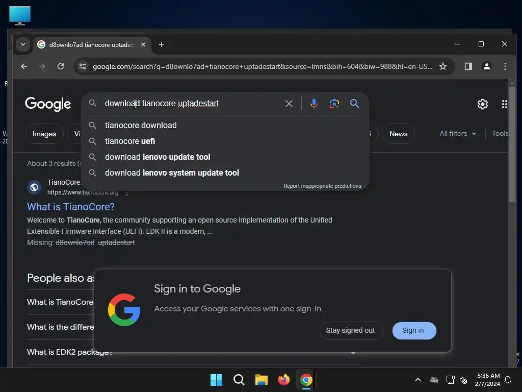Open the clock showing 5:36 AM

pos(488,380)
